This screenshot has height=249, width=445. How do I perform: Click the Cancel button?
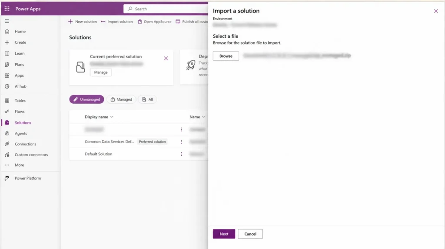[250, 234]
